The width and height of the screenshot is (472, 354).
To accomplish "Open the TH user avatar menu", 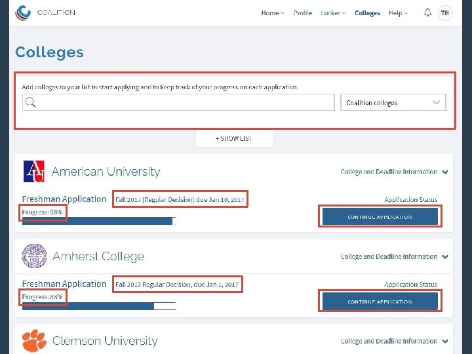I will click(x=446, y=12).
